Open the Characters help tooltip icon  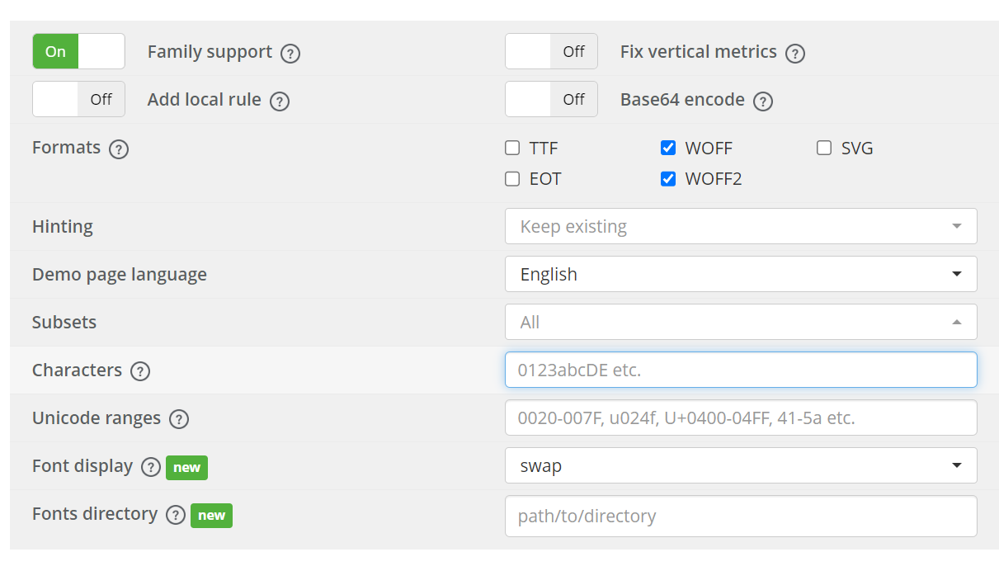pyautogui.click(x=140, y=371)
